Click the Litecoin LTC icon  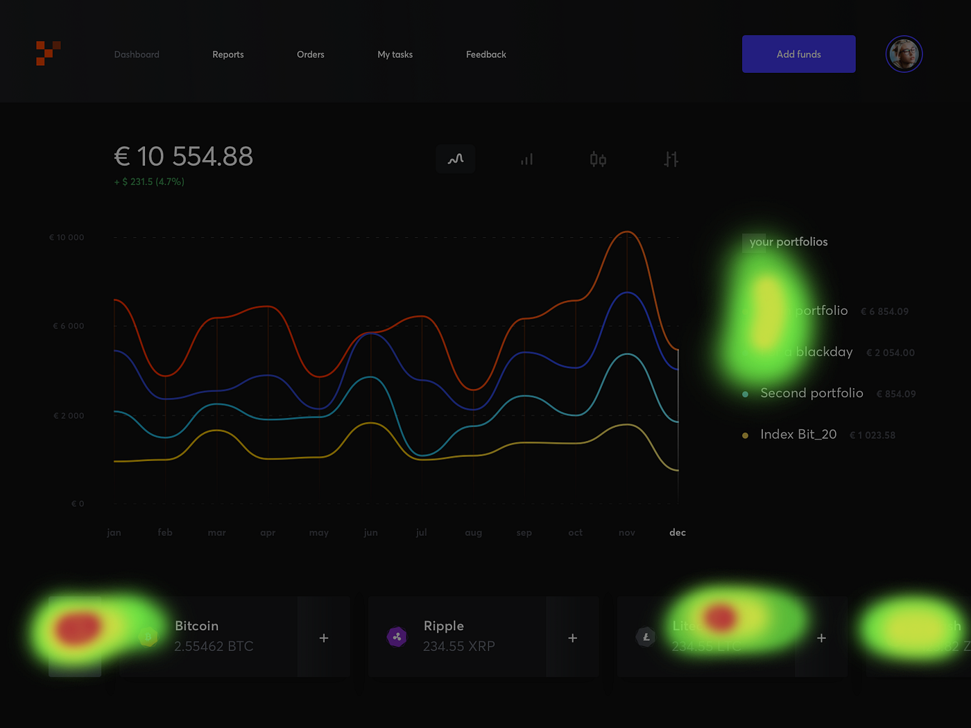[x=646, y=636]
